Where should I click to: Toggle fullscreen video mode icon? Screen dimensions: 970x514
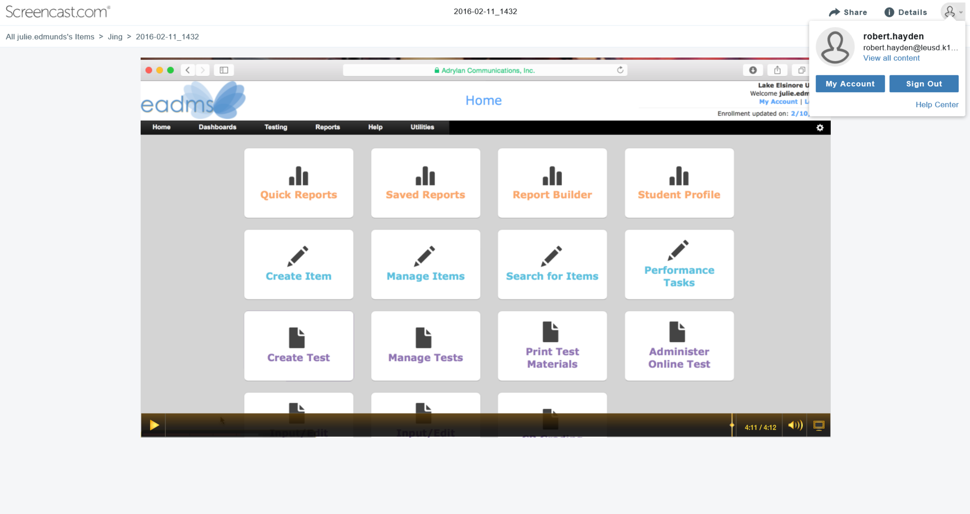pyautogui.click(x=818, y=425)
